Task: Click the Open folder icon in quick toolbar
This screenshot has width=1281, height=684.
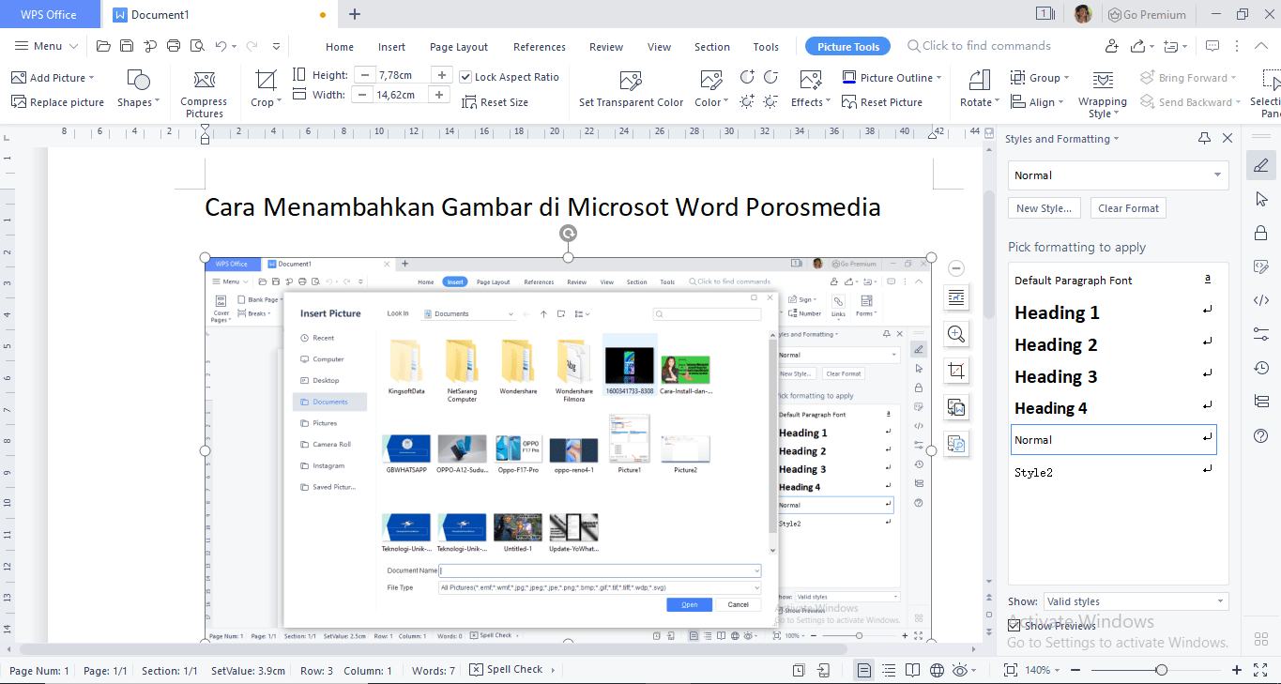Action: pos(103,46)
